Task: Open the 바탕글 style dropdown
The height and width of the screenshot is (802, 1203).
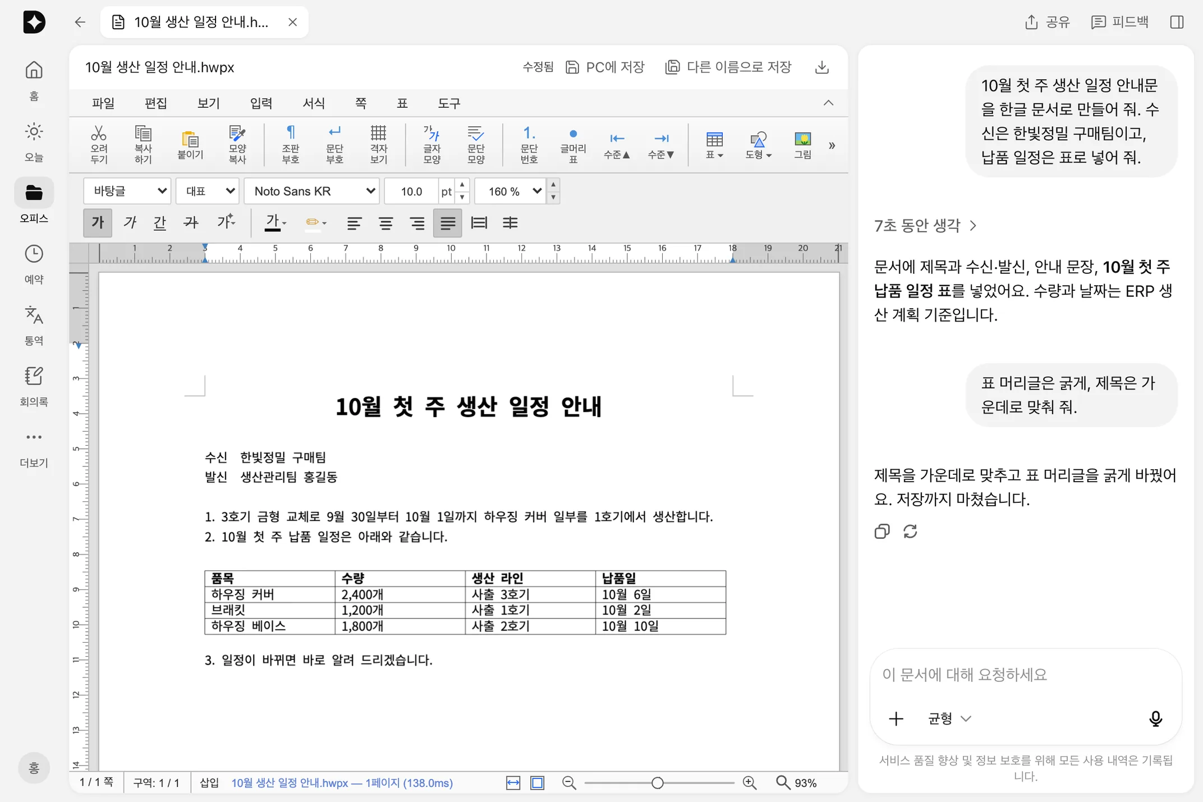Action: pyautogui.click(x=127, y=191)
